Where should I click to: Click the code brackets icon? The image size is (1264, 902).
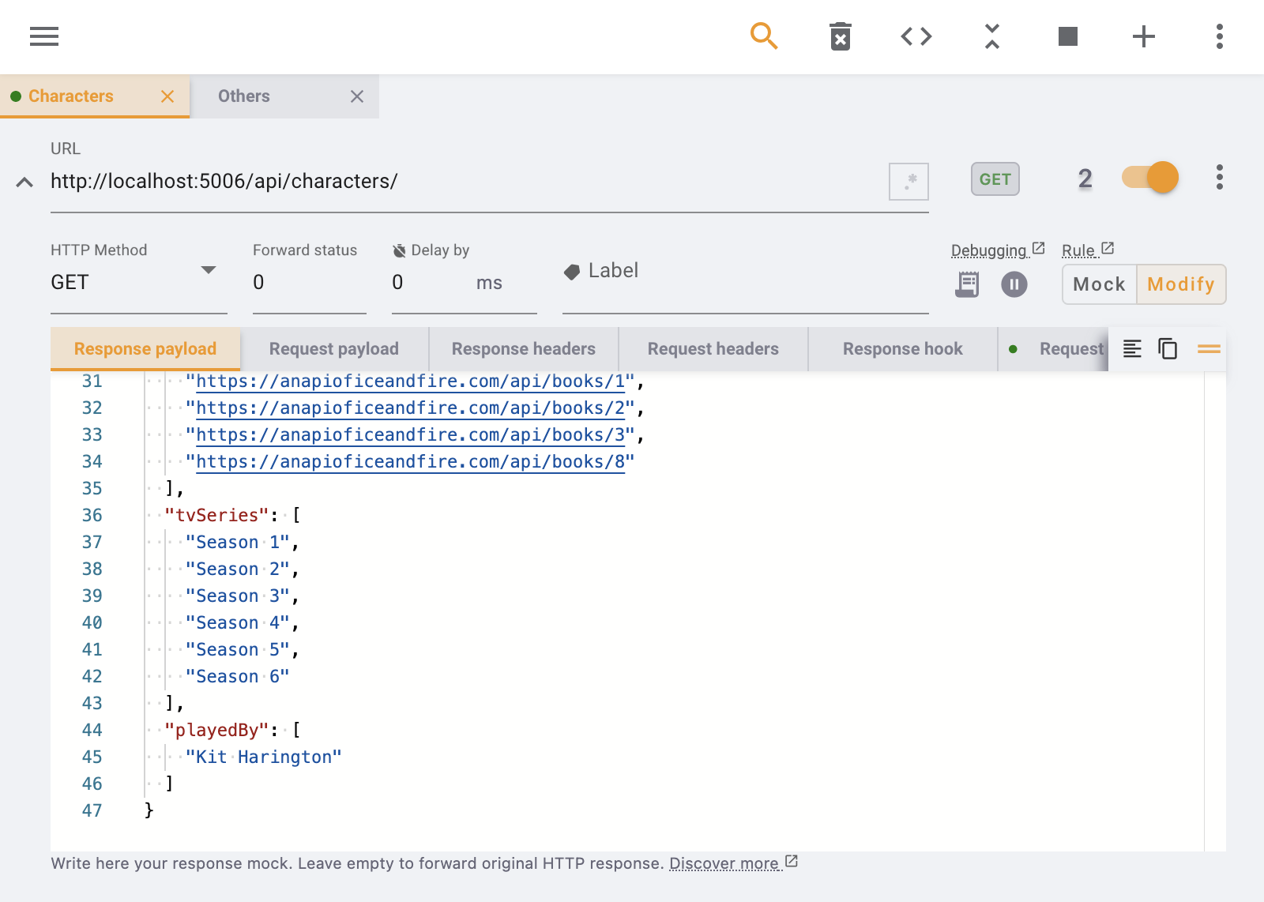916,36
